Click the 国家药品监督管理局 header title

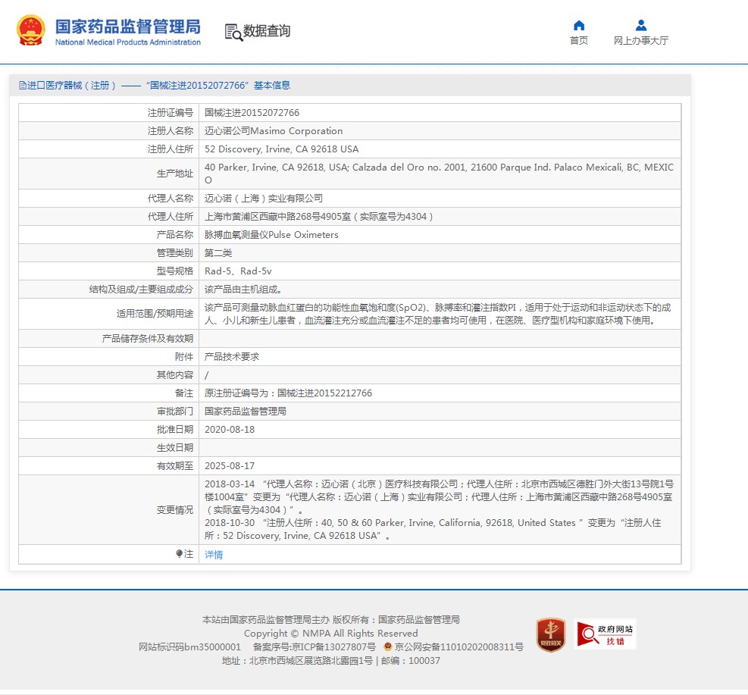128,27
